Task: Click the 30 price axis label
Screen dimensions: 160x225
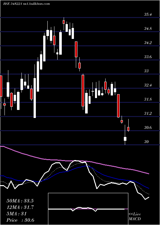Action: pos(146,142)
